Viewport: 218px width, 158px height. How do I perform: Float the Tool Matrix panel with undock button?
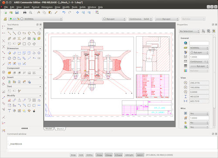click(37, 24)
